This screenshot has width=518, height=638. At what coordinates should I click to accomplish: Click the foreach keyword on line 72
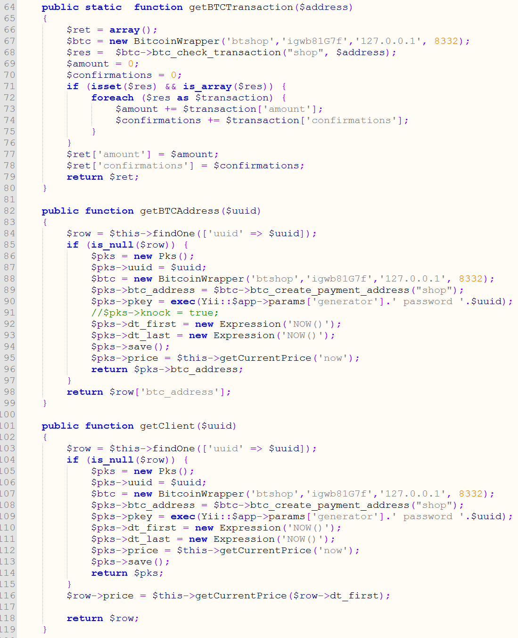tap(112, 98)
